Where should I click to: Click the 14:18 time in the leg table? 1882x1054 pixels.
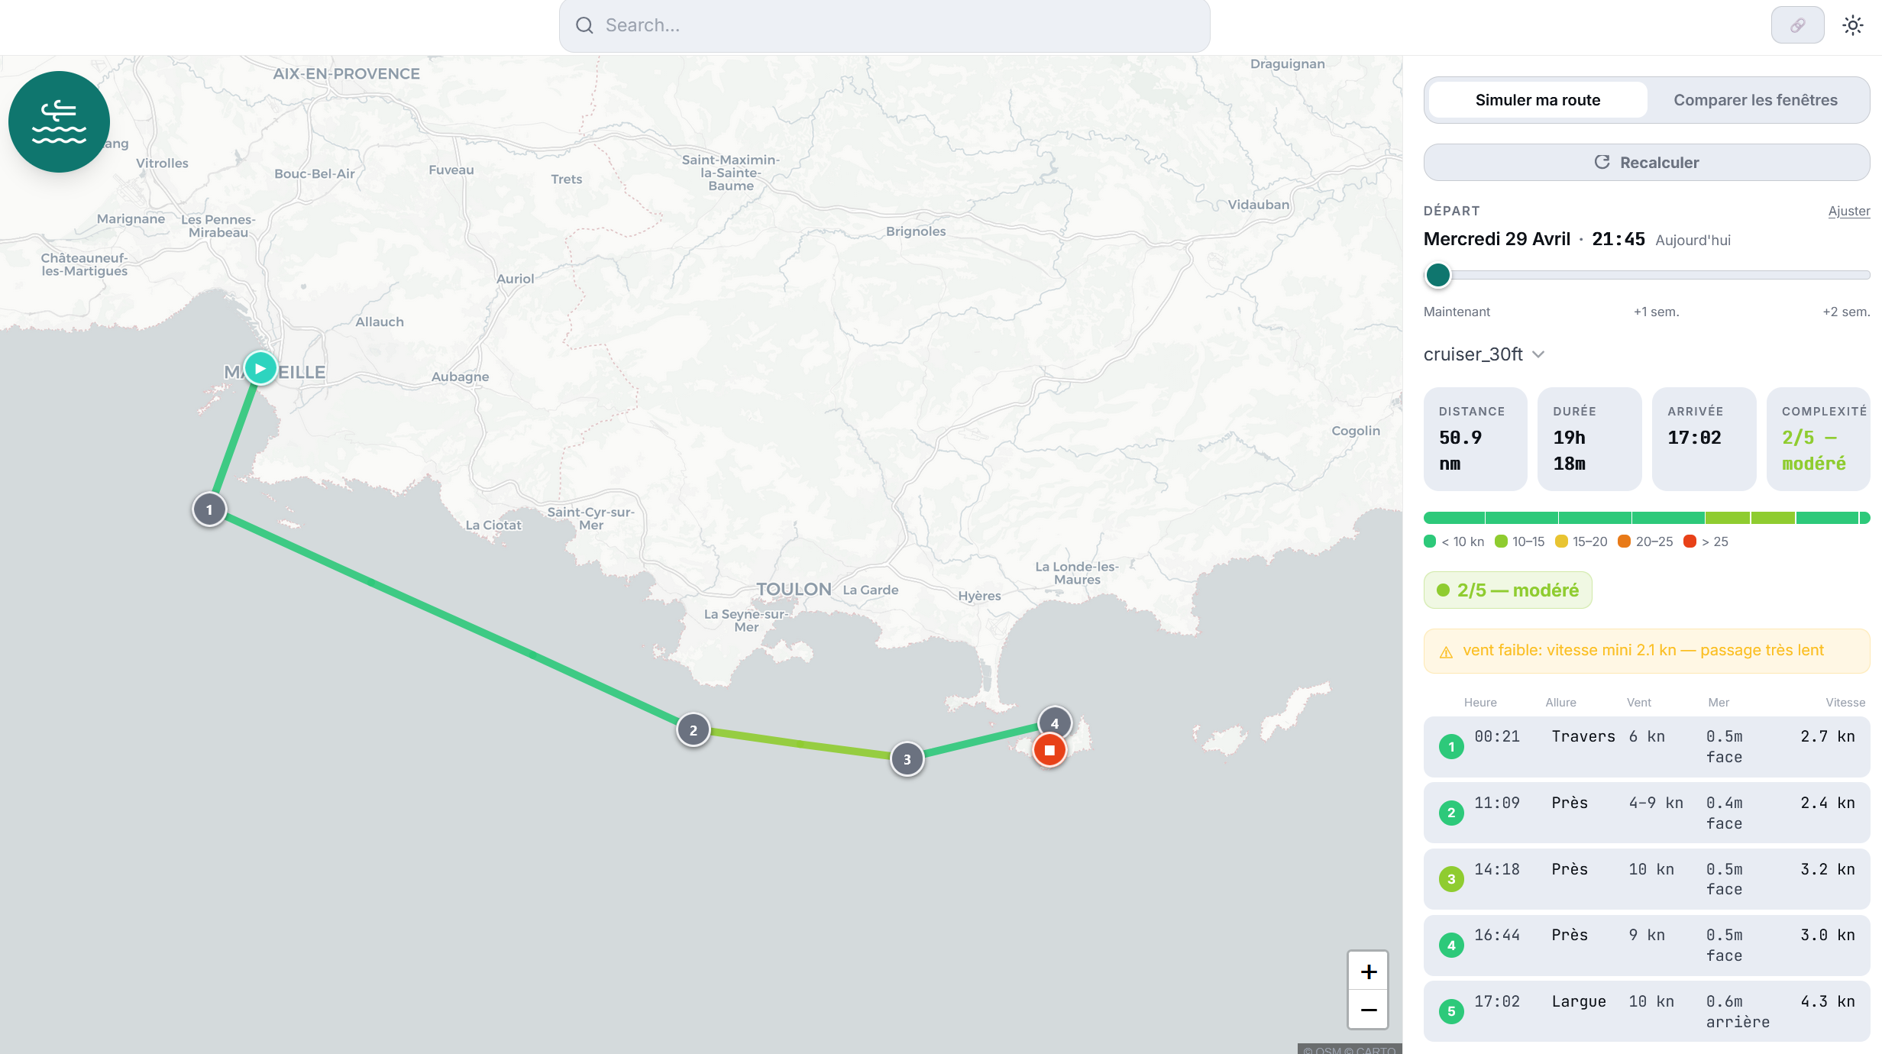1497,869
